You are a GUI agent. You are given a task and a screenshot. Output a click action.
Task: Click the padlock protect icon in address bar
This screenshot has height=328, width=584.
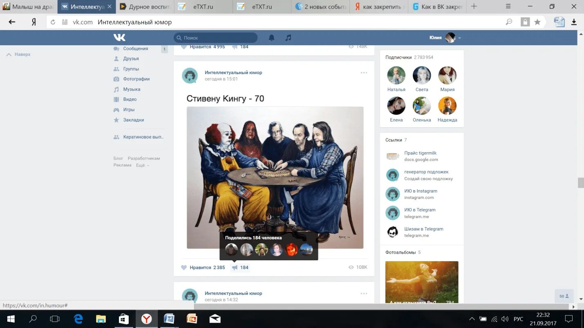click(525, 22)
